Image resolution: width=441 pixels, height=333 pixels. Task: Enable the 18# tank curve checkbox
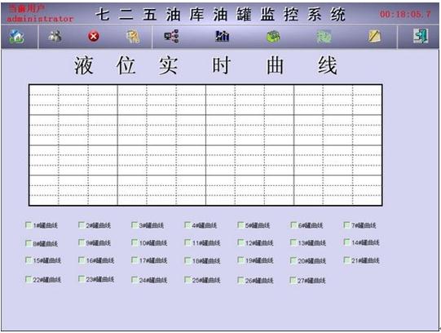tap(187, 260)
